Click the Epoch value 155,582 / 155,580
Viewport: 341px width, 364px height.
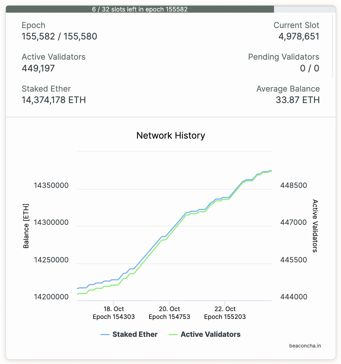[x=59, y=36]
